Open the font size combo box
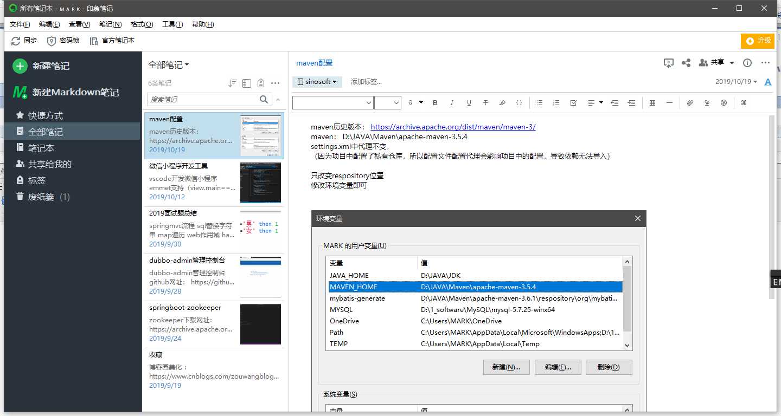The height and width of the screenshot is (416, 781). click(x=388, y=102)
